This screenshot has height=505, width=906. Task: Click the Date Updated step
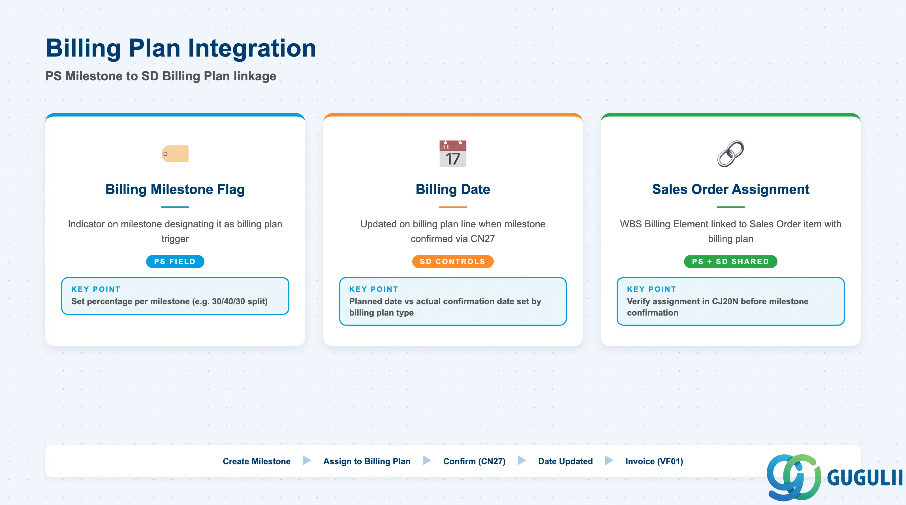pos(566,461)
